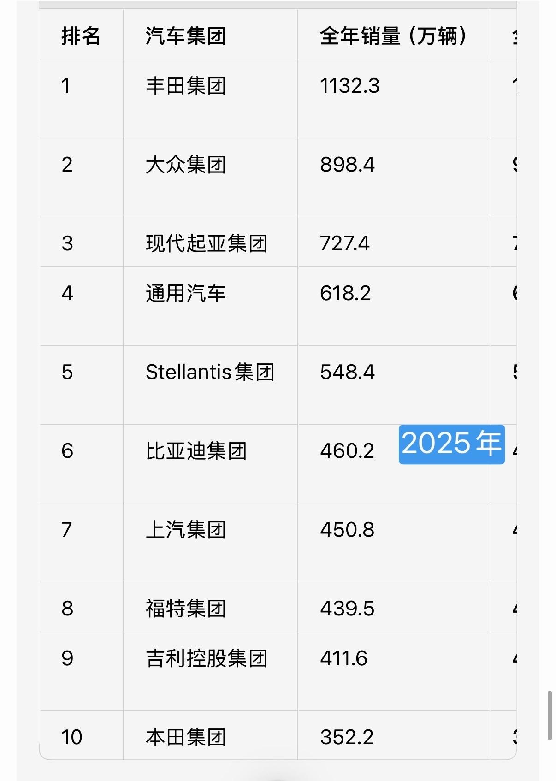Click the sales value 352.2

[x=347, y=737]
